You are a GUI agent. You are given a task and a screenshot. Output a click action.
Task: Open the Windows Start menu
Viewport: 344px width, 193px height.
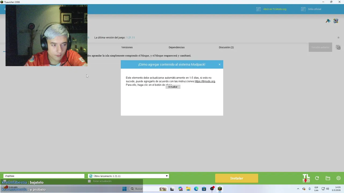tap(124, 189)
